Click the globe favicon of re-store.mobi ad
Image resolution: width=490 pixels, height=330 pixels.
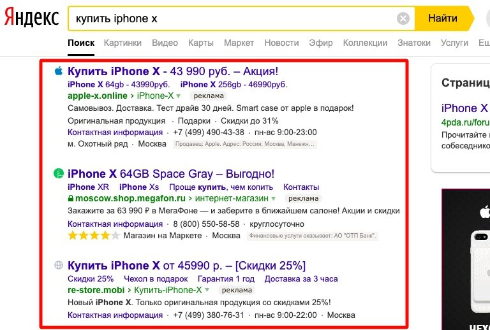59,265
